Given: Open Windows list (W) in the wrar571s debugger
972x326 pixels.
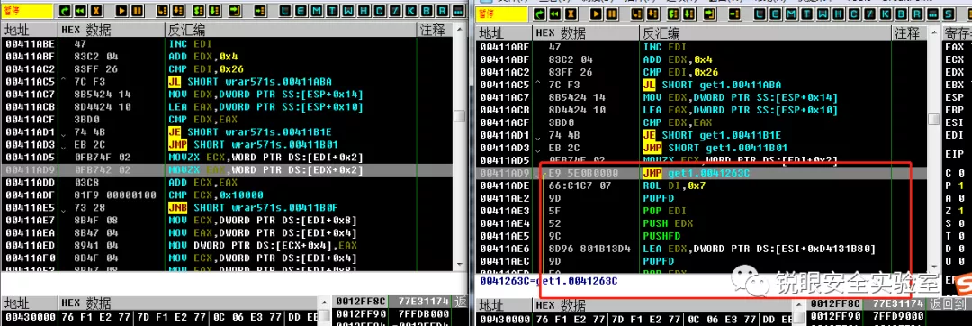Looking at the screenshot, I should [347, 11].
